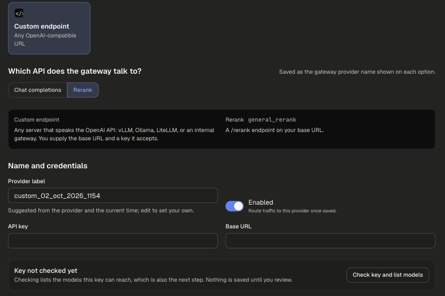The image size is (445, 296).
Task: Click the 'Suggested from the provider' hint text
Action: click(x=101, y=210)
